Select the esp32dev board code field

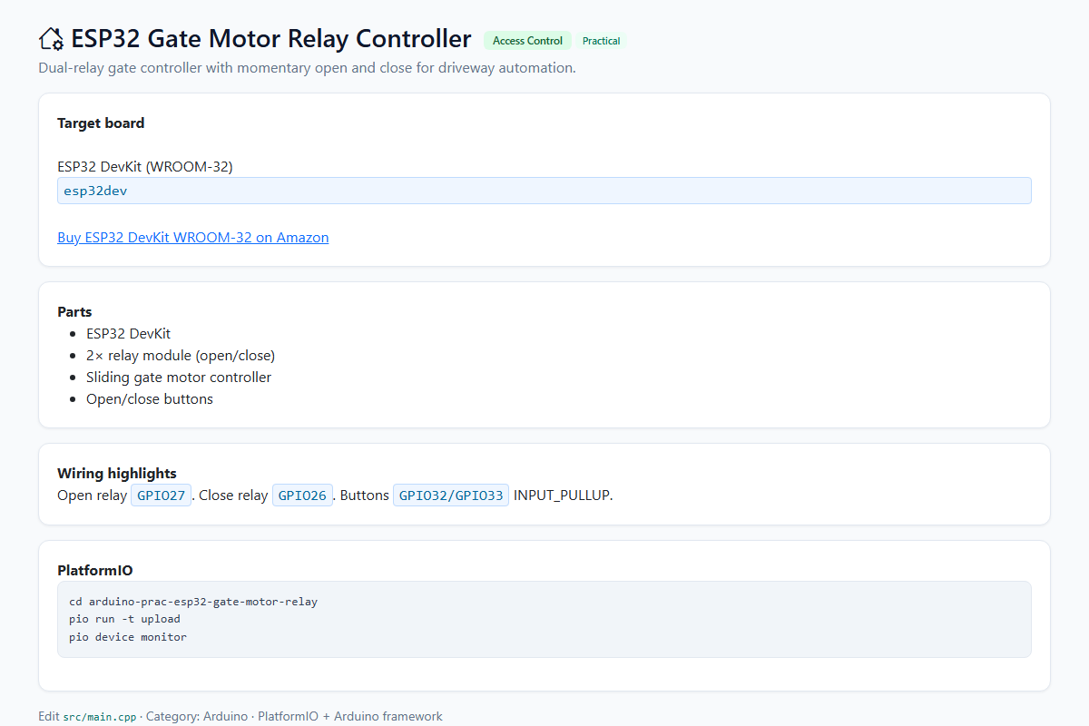point(544,191)
